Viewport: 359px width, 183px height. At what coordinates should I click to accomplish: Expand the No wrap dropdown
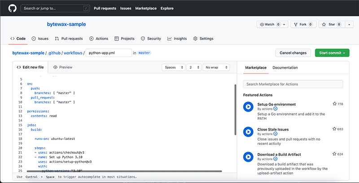216,67
